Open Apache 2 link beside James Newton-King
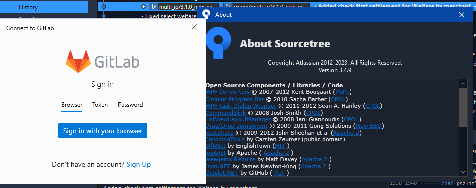Viewport: 476px width, 188px height. pyautogui.click(x=313, y=166)
